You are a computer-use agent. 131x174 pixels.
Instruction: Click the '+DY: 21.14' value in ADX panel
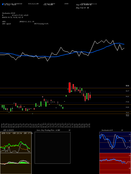[17, 133]
